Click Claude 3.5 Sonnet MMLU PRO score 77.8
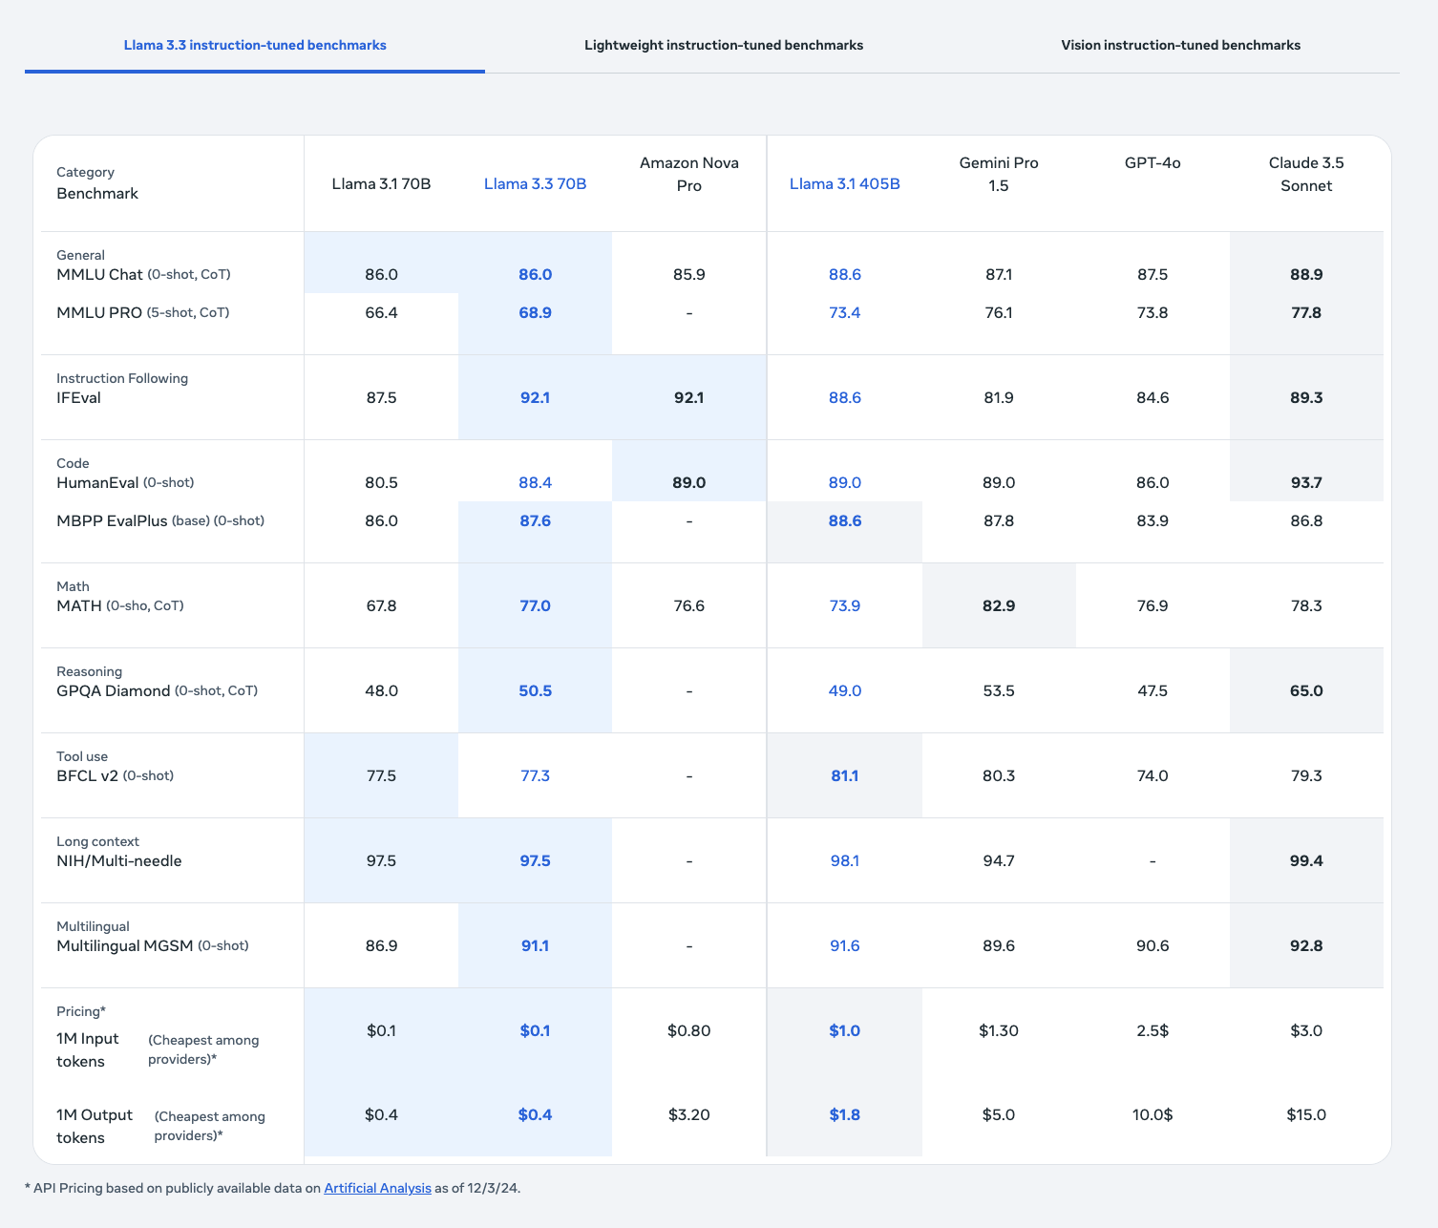 click(1306, 312)
